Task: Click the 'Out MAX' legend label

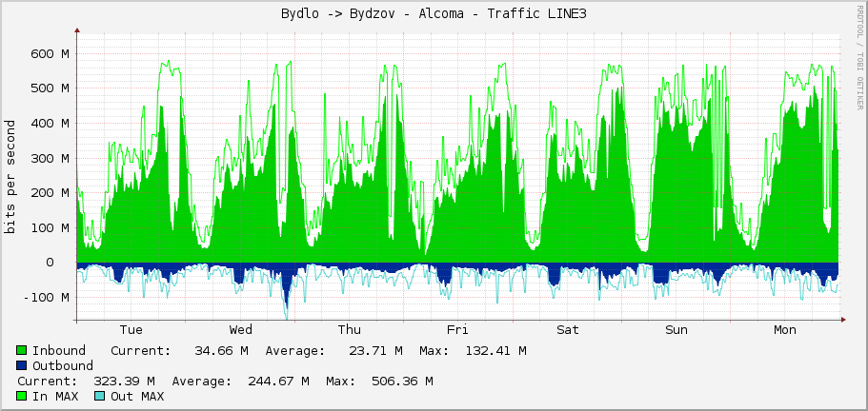Action: pos(137,396)
